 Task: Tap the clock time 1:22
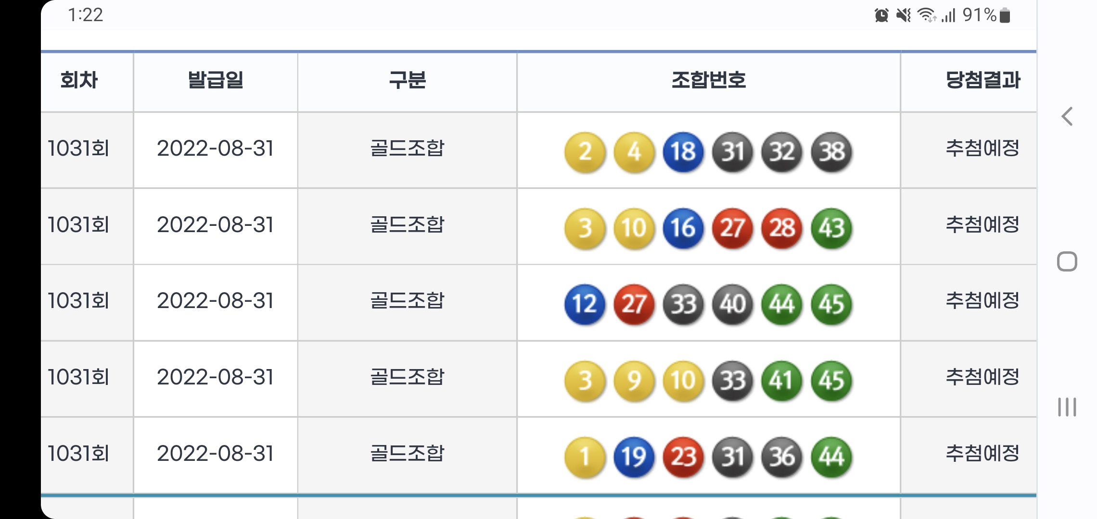pyautogui.click(x=86, y=15)
